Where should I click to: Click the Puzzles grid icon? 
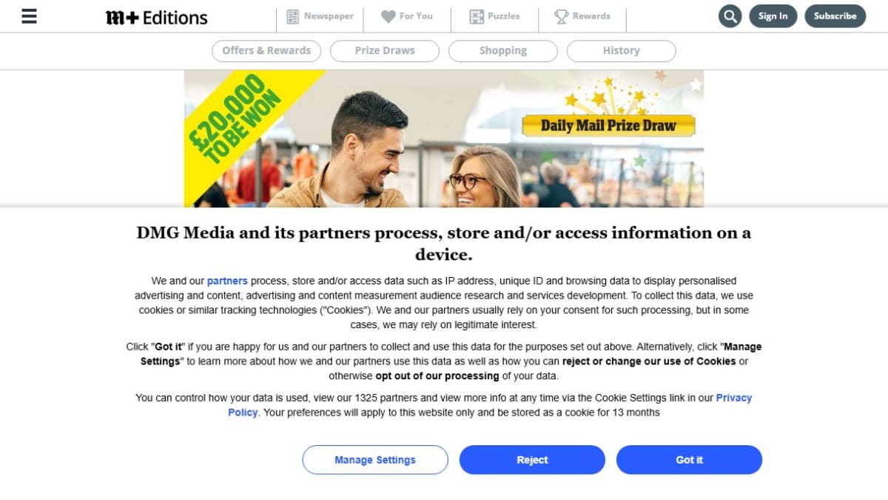[477, 16]
